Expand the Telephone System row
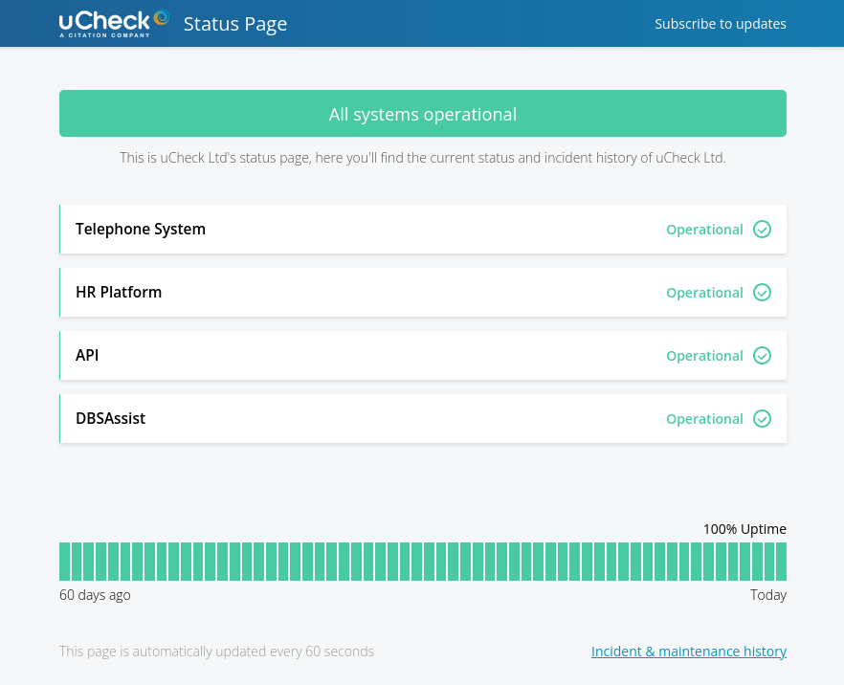The image size is (844, 685). click(x=141, y=230)
